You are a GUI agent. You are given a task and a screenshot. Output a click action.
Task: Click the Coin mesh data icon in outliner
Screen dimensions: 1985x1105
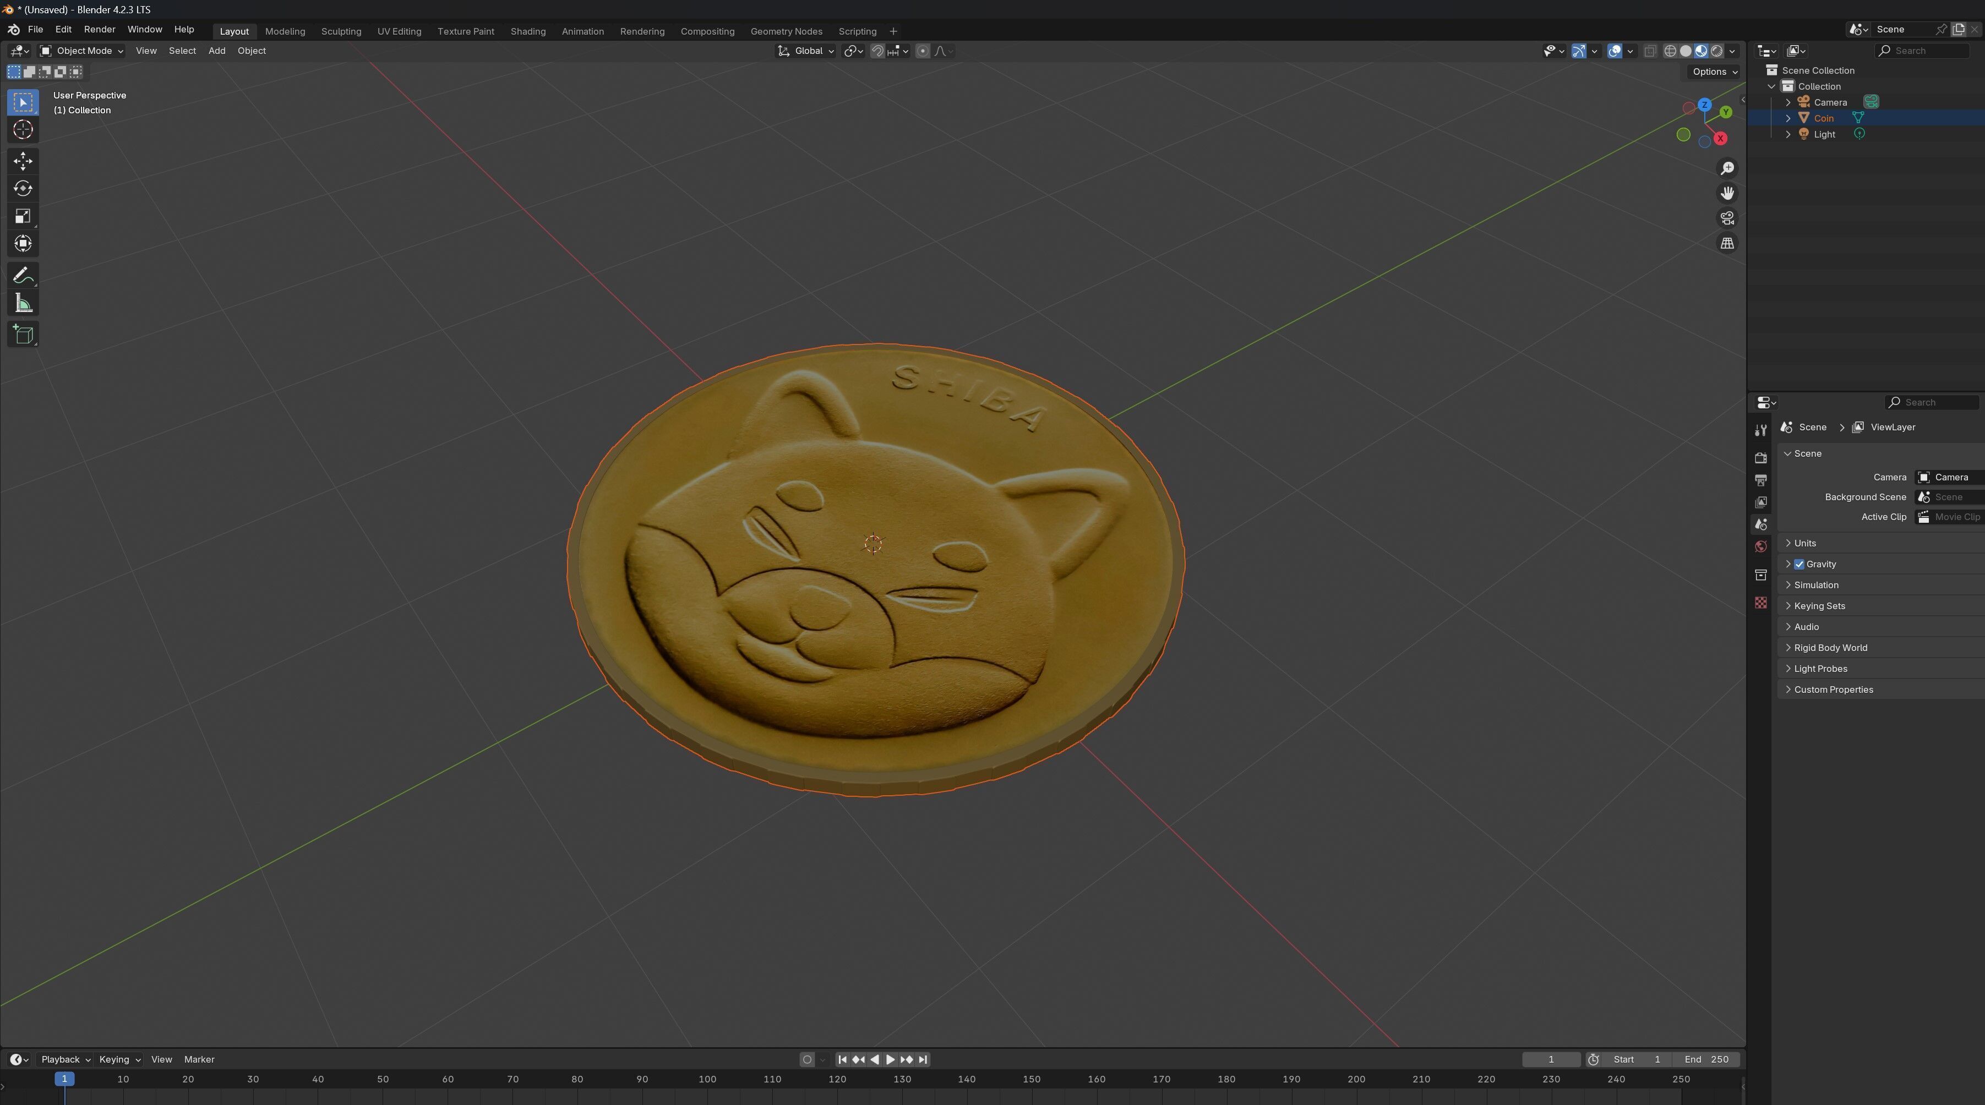pos(1858,118)
